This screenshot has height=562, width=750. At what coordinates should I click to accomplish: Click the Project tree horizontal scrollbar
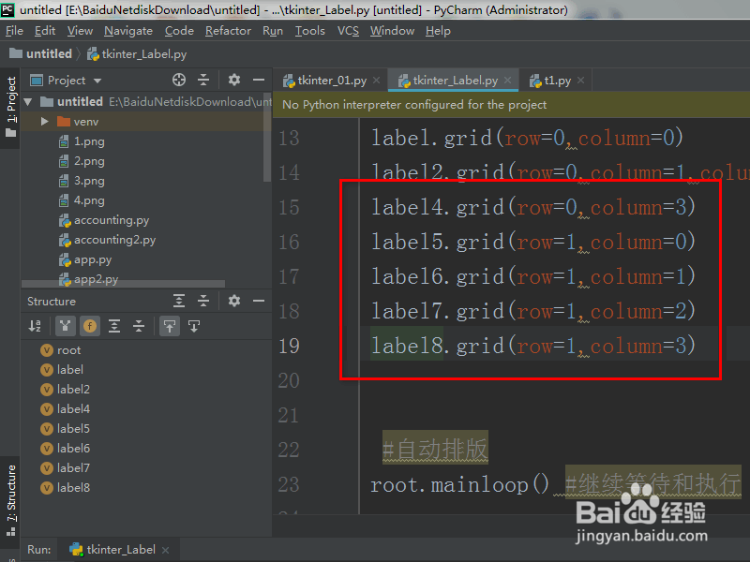click(123, 284)
